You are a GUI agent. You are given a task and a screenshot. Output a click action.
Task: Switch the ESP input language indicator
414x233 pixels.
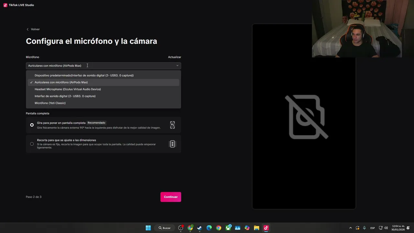click(373, 228)
